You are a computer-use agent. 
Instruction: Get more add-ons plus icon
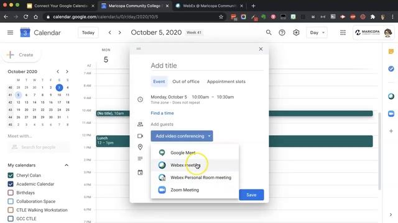click(391, 131)
